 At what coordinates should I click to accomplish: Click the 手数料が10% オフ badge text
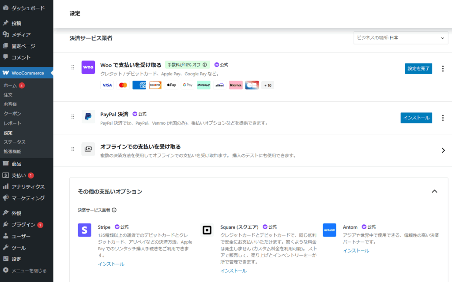[x=184, y=65]
